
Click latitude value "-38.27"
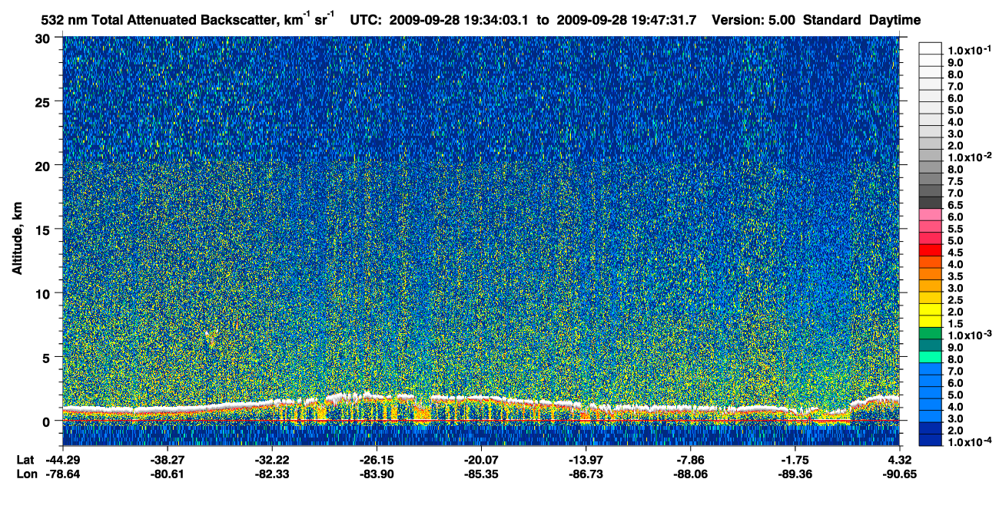pyautogui.click(x=168, y=461)
